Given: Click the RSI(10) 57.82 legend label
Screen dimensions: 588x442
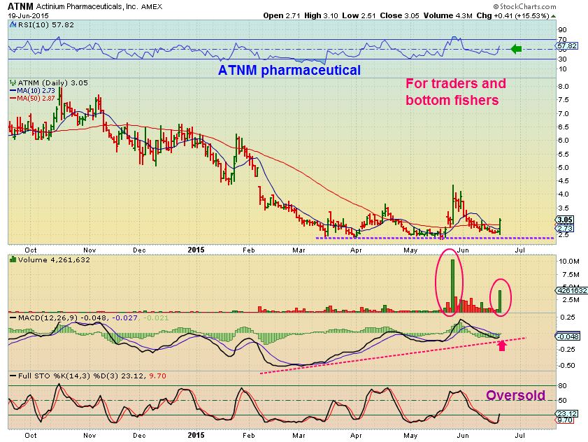Looking at the screenshot, I should tap(45, 24).
